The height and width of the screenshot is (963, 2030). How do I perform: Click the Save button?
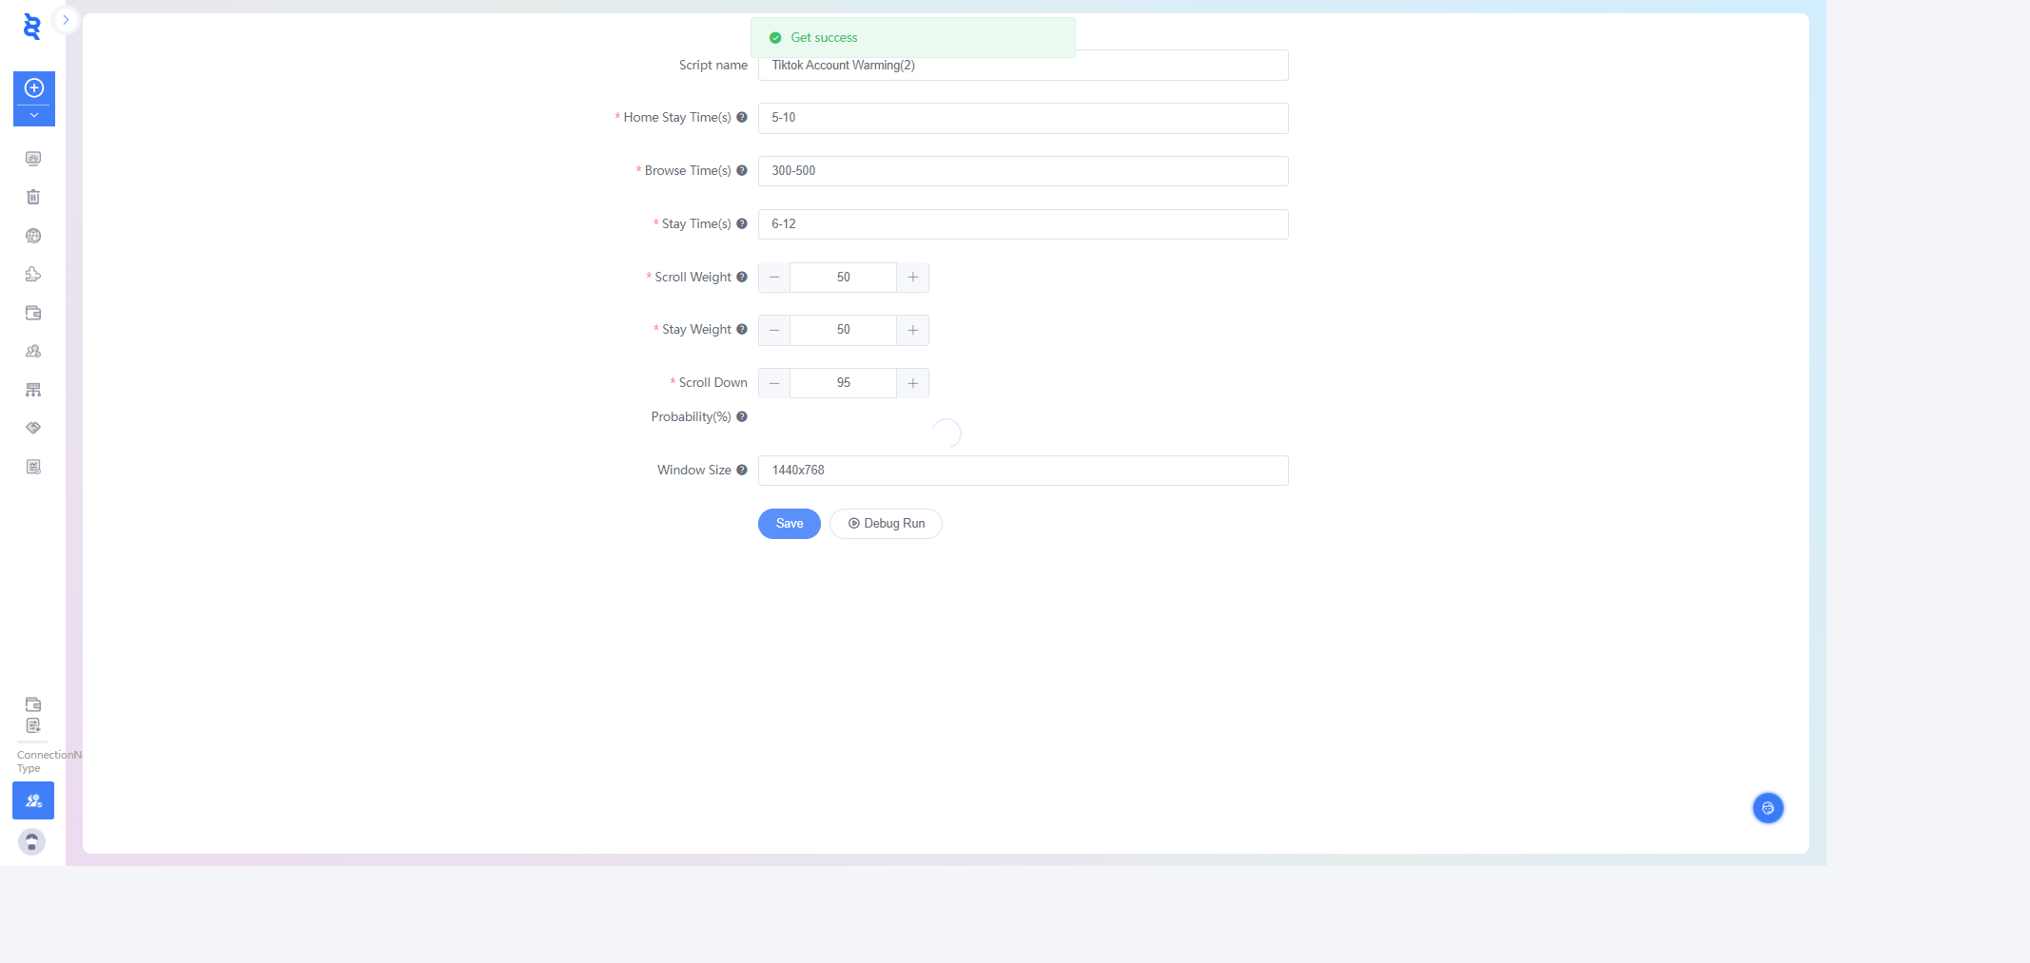coord(789,524)
